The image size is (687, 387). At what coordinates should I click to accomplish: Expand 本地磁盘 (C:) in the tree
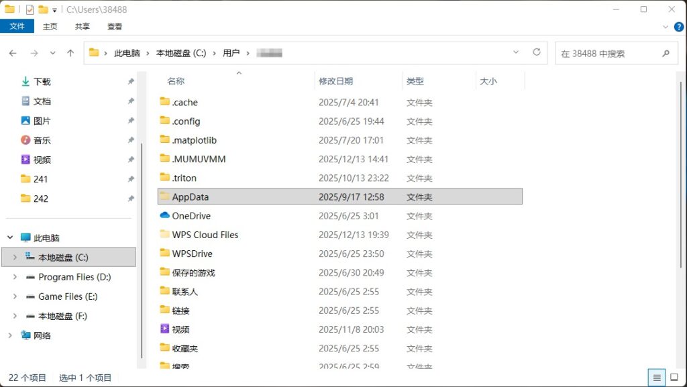pyautogui.click(x=15, y=257)
